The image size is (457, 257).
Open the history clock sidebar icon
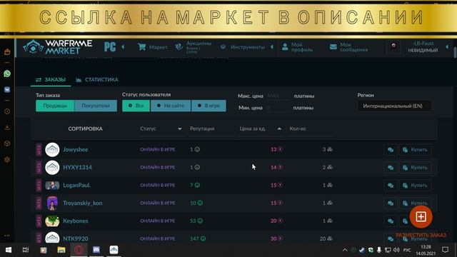[x=7, y=111]
